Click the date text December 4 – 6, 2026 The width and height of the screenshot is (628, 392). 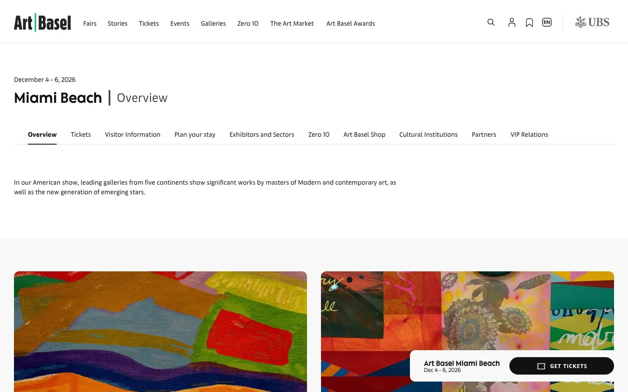coord(45,80)
